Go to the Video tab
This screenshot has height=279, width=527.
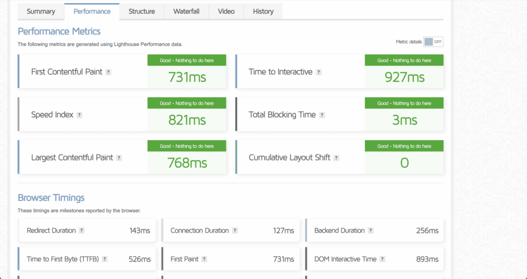click(226, 11)
